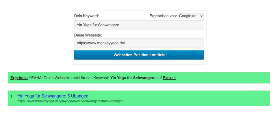
Task: Click the underlined Platz: 1 text
Action: [169, 78]
